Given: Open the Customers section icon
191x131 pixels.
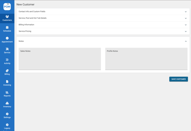Looking at the screenshot, I should pos(7,17).
